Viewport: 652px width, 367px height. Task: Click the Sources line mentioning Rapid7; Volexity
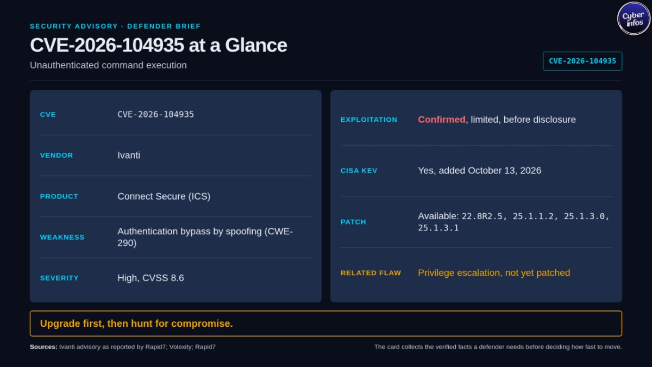pyautogui.click(x=123, y=347)
